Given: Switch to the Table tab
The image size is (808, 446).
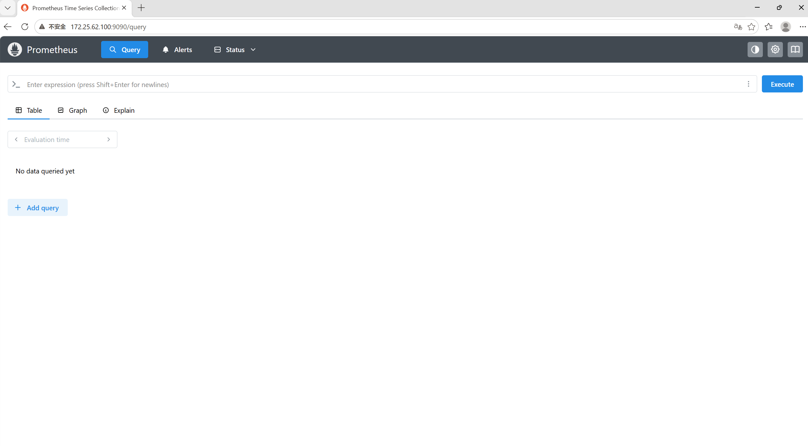Looking at the screenshot, I should pyautogui.click(x=29, y=110).
